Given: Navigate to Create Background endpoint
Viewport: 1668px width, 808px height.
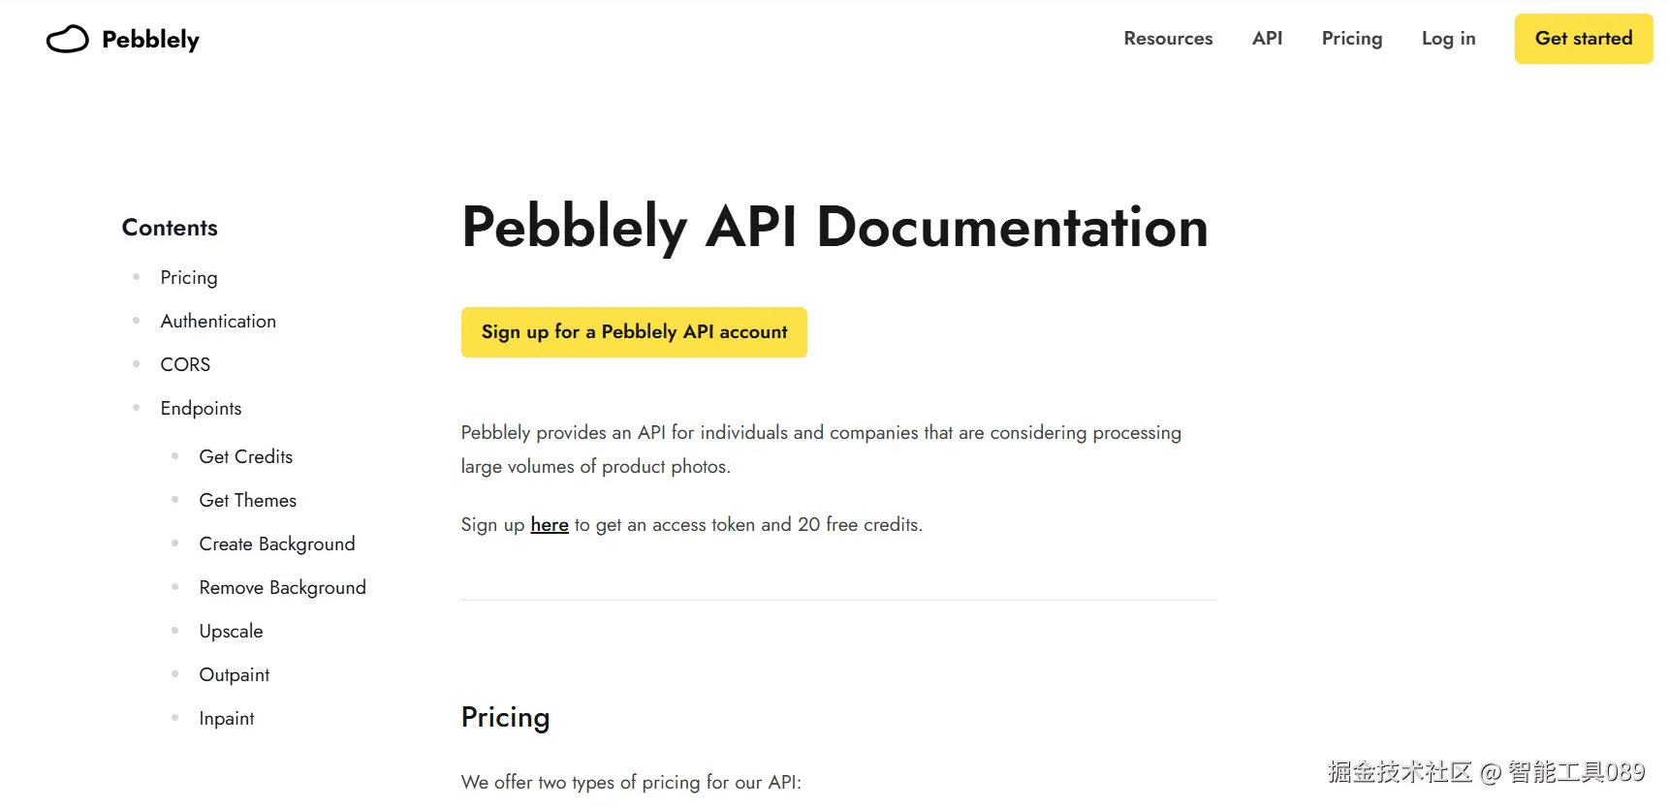Looking at the screenshot, I should (x=276, y=544).
